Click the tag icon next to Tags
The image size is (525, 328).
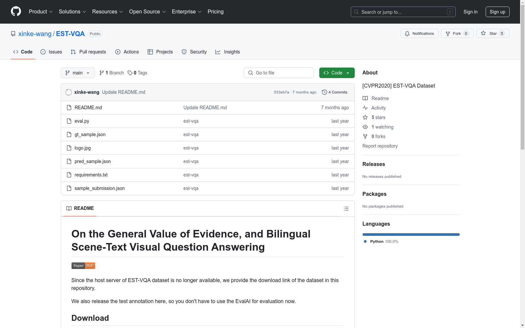pos(130,73)
